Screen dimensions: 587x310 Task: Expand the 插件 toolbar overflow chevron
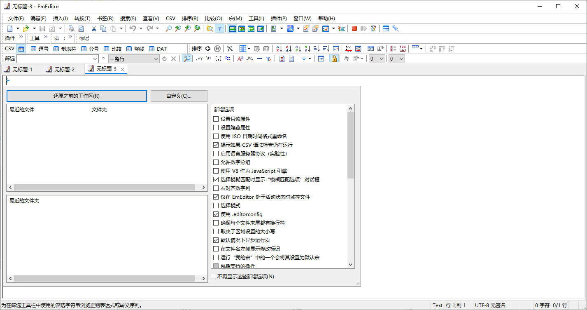[x=21, y=37]
